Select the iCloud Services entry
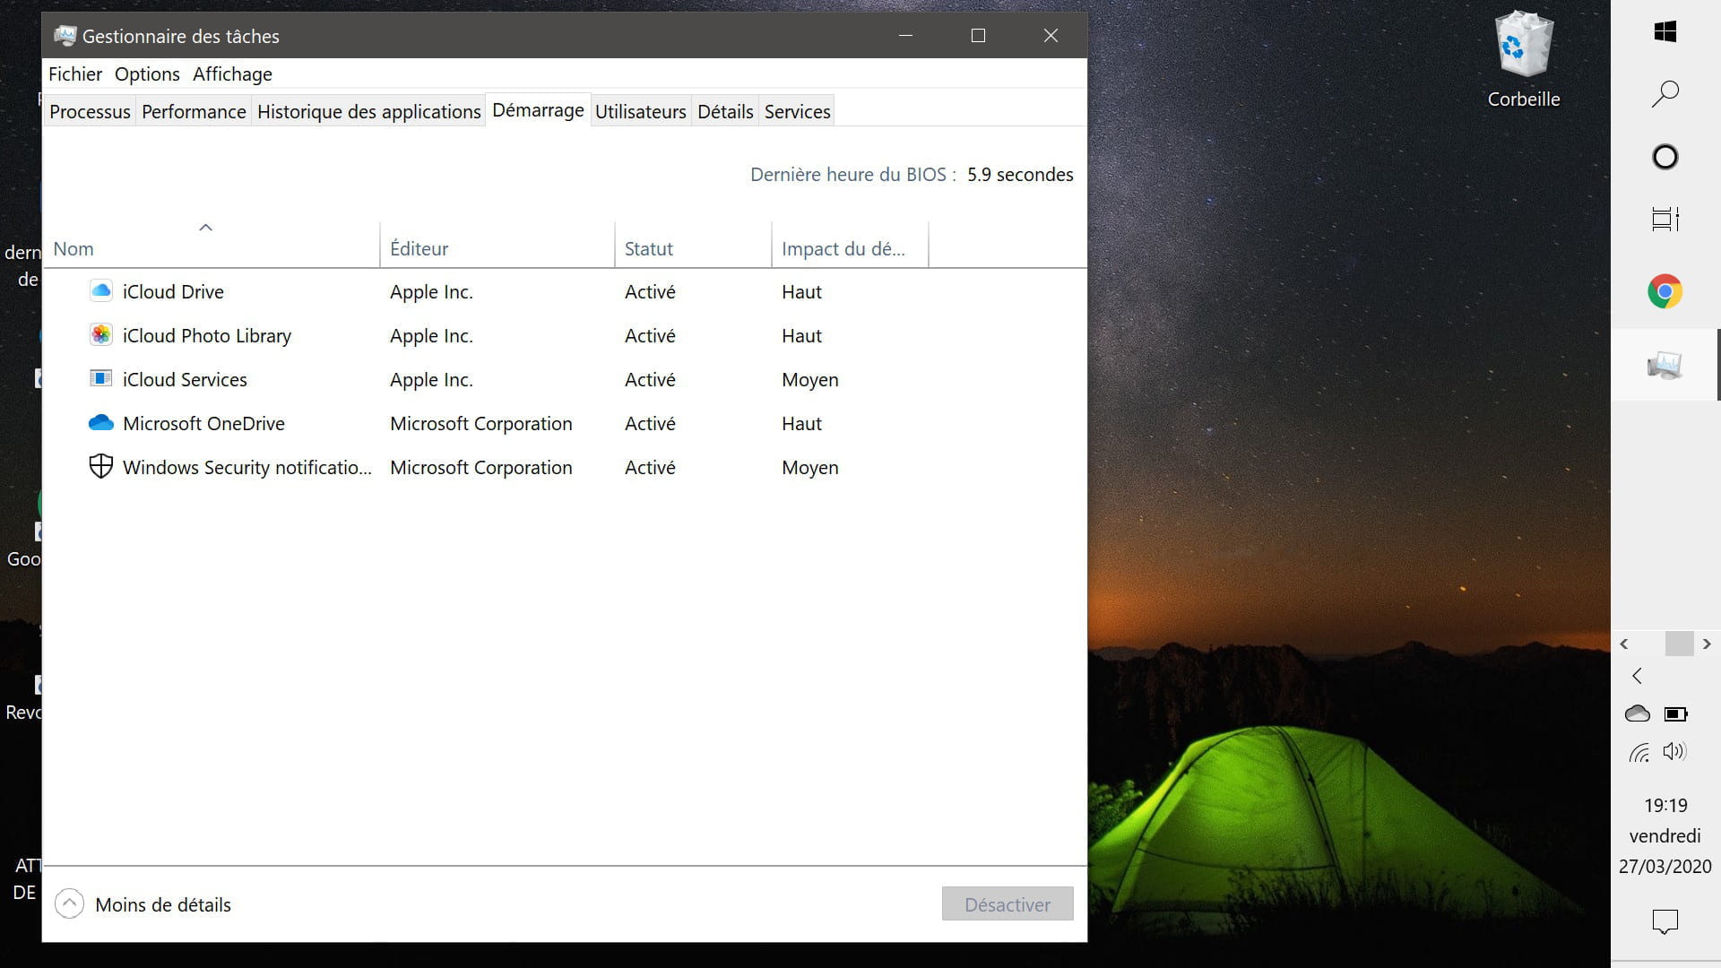The height and width of the screenshot is (968, 1721). (x=185, y=379)
